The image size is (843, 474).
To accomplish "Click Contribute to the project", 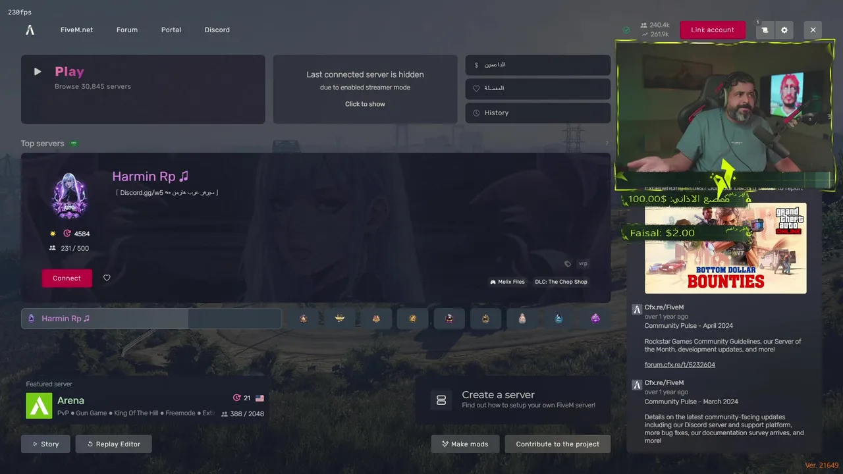I will coord(558,444).
